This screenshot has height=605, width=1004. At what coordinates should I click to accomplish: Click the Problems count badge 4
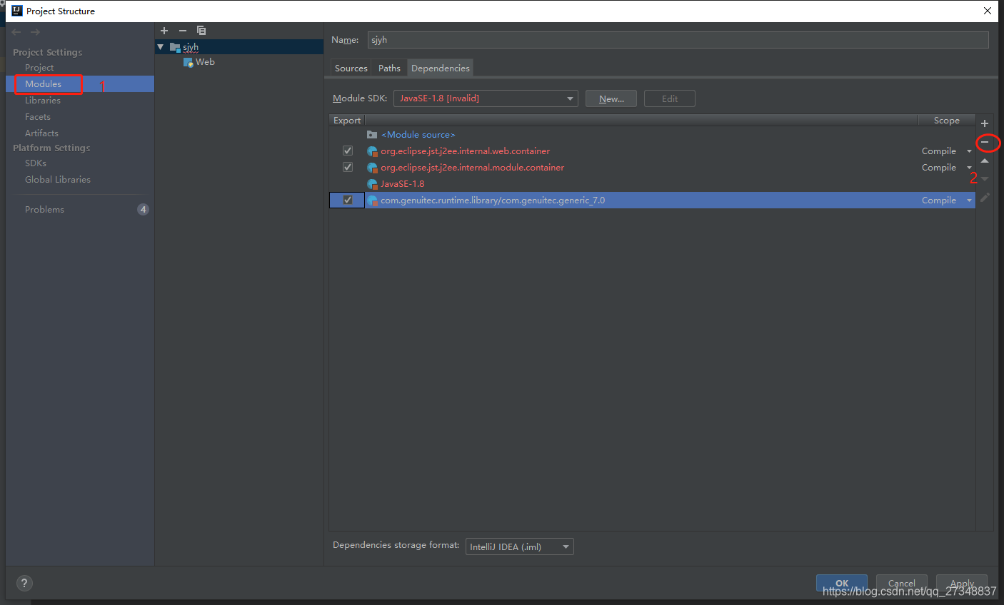pyautogui.click(x=143, y=210)
